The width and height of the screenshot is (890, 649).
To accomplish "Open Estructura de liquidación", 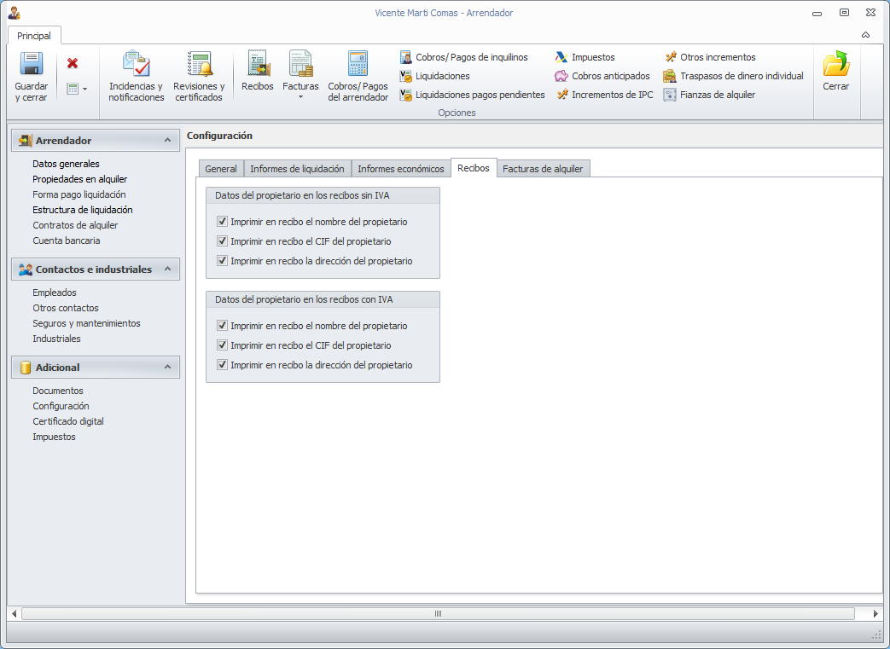I will 83,210.
